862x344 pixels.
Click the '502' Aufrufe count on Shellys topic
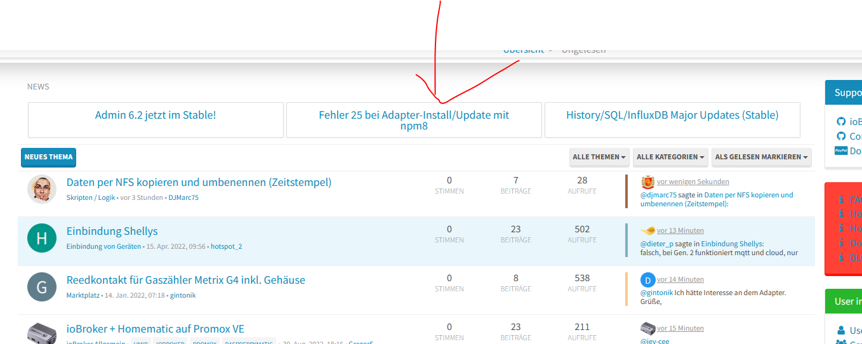(x=582, y=229)
